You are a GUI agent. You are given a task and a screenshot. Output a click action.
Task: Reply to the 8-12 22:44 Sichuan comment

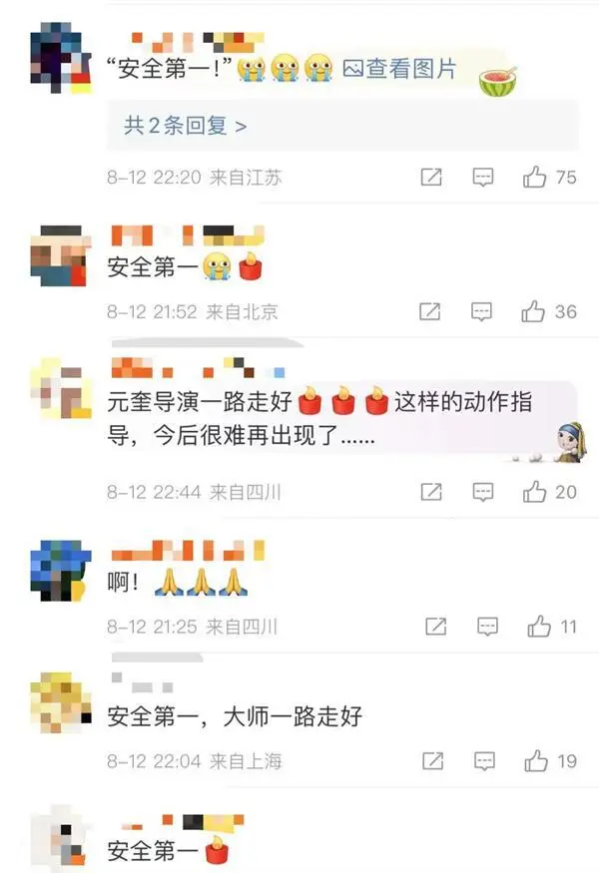tap(482, 492)
